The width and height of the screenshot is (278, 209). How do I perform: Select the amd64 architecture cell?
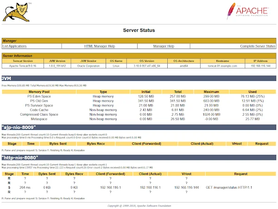pyautogui.click(x=183, y=66)
